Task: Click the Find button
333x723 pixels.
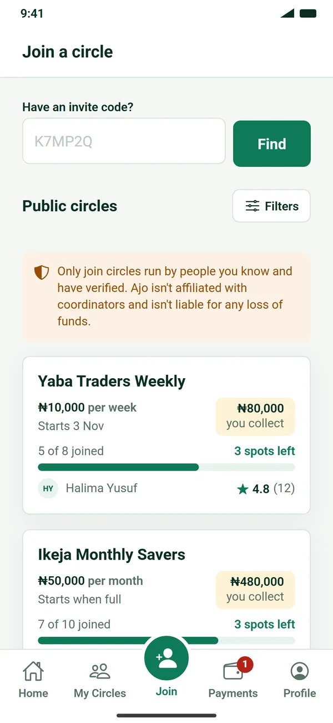Action: [x=272, y=143]
